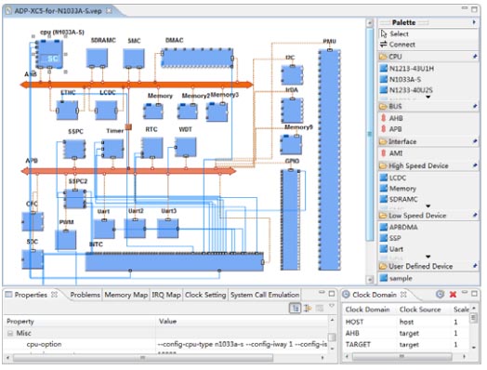This screenshot has height=370, width=487.
Task: Collapse the Misc property group
Action: [10, 334]
